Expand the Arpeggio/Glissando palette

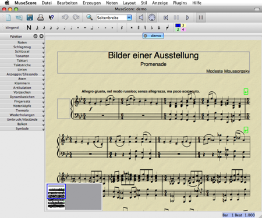pos(22,74)
